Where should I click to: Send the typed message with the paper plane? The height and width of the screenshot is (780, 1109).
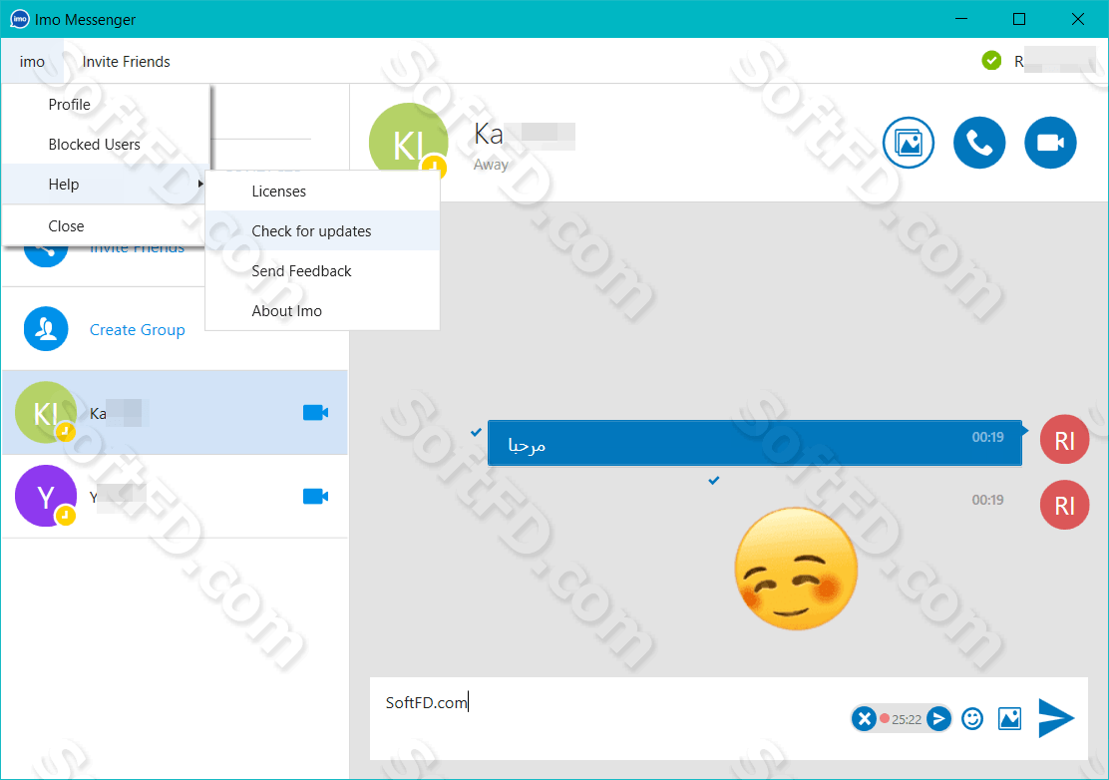[1056, 718]
